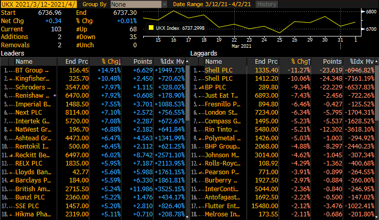Click the Leaders End Prc column header
Image resolution: width=379 pixels, height=220 pixels.
pos(73,62)
